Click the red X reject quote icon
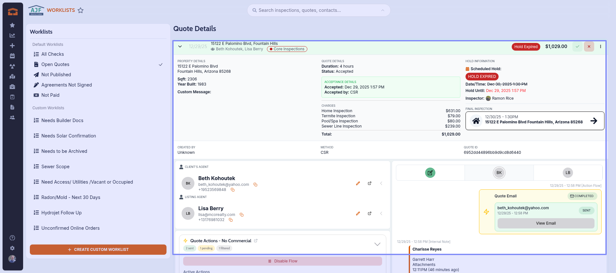The height and width of the screenshot is (273, 616). (589, 46)
